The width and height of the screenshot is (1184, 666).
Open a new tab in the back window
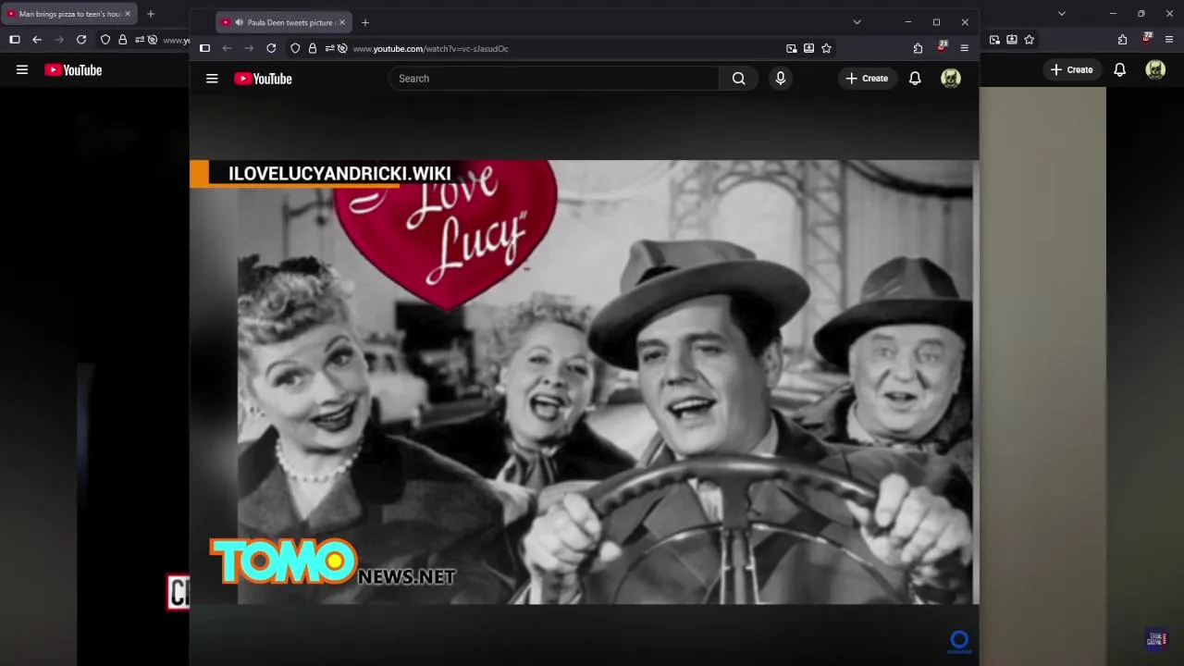[151, 14]
